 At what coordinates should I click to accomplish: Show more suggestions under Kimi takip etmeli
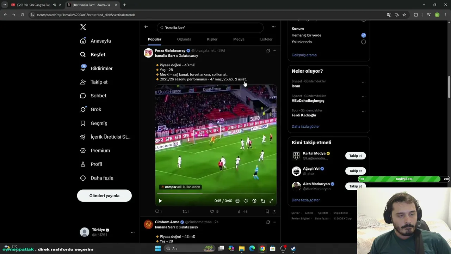[306, 200]
